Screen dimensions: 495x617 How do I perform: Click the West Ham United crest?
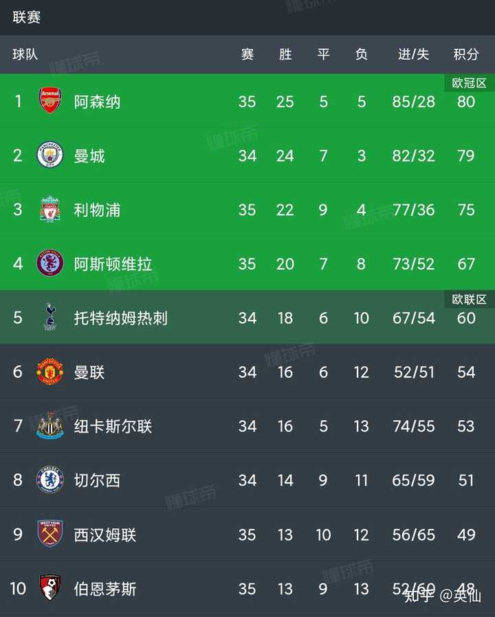click(x=50, y=533)
